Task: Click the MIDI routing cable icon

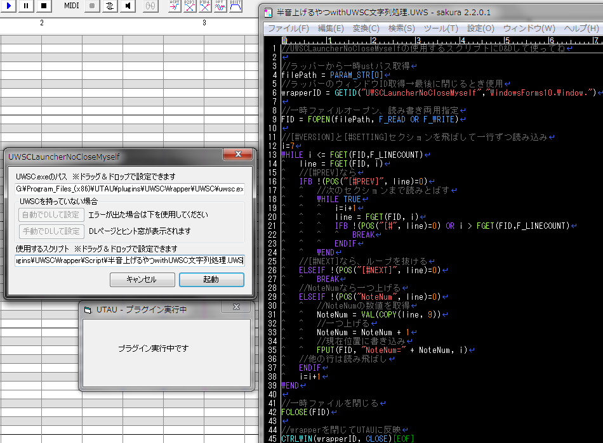Action: coord(110,6)
